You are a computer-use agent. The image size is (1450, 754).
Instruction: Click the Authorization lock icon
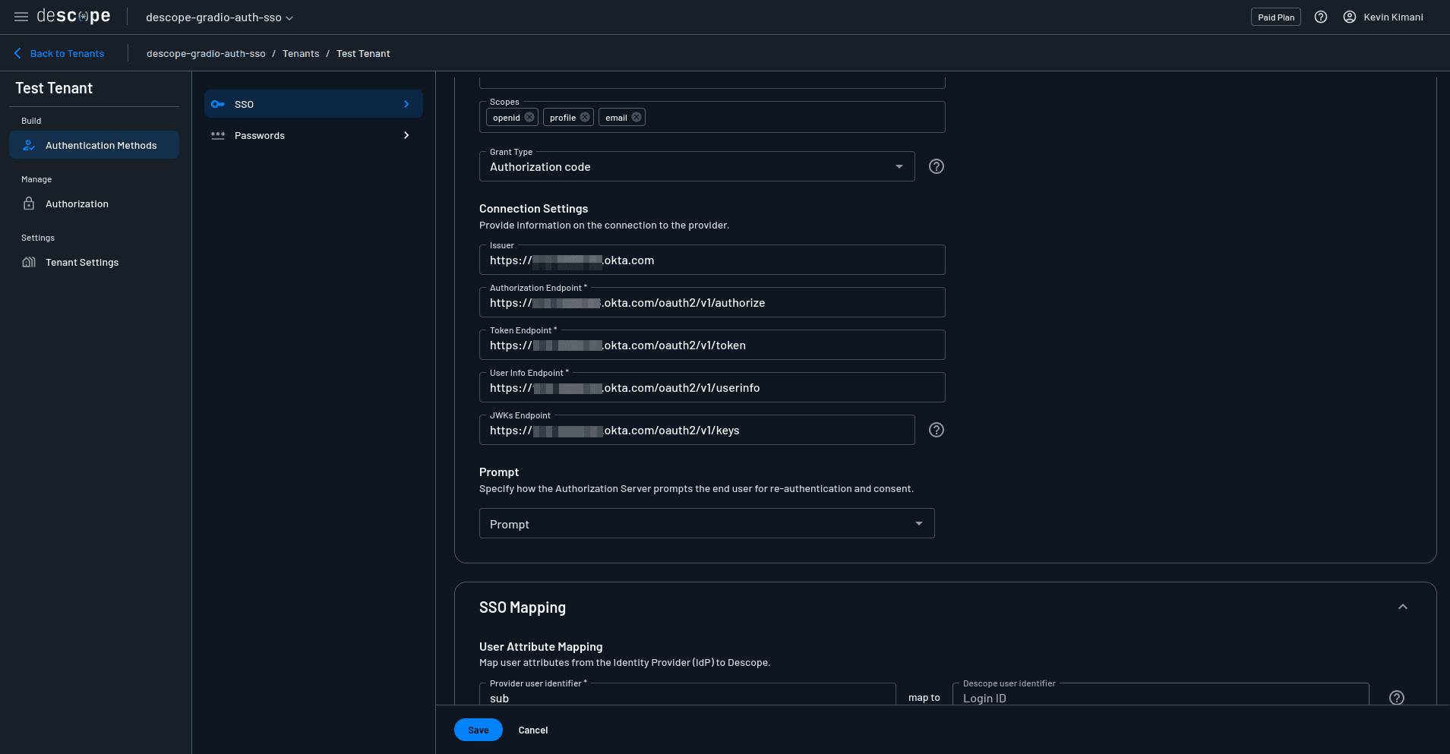pyautogui.click(x=28, y=203)
